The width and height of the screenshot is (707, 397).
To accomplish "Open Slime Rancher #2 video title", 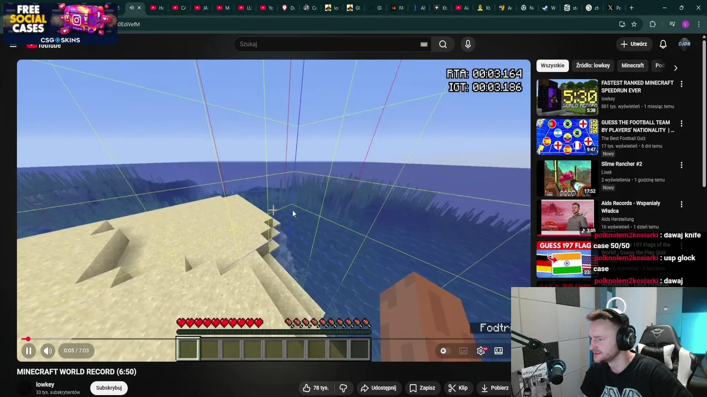I will click(x=621, y=164).
